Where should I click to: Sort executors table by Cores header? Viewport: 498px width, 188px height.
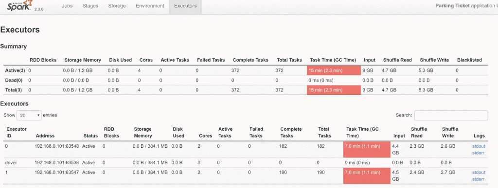click(206, 136)
